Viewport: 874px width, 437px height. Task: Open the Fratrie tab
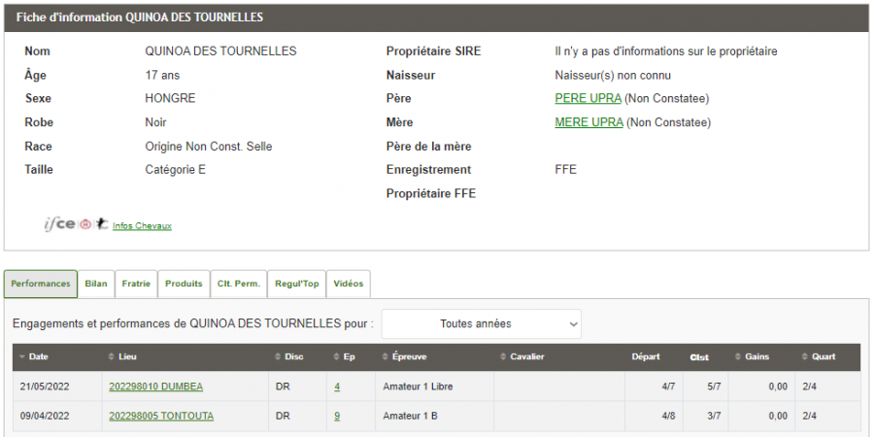pos(136,284)
